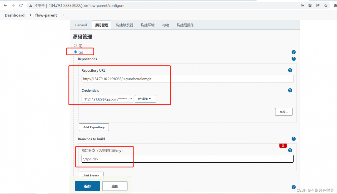Click the Add Repository button
The width and height of the screenshot is (337, 194).
94,127
